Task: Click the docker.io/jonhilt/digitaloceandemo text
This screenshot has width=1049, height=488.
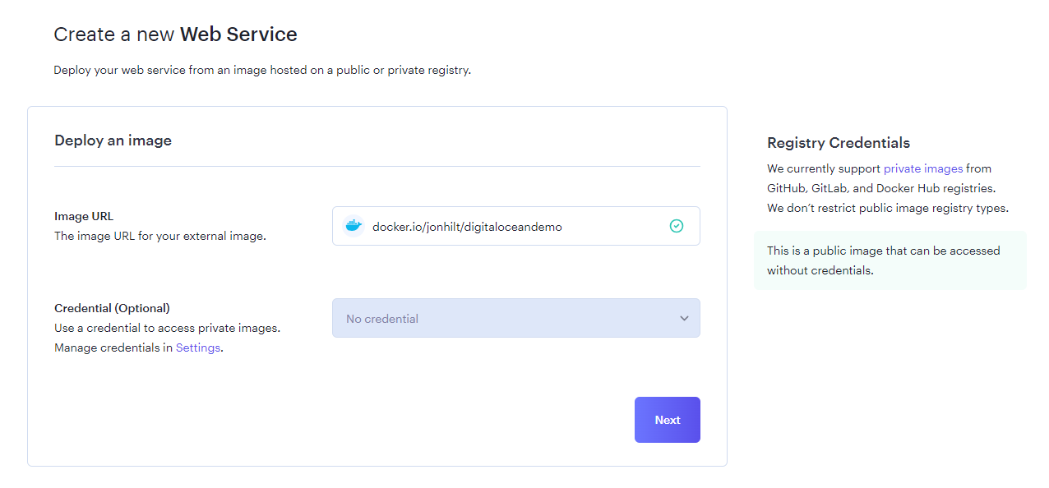Action: [467, 227]
